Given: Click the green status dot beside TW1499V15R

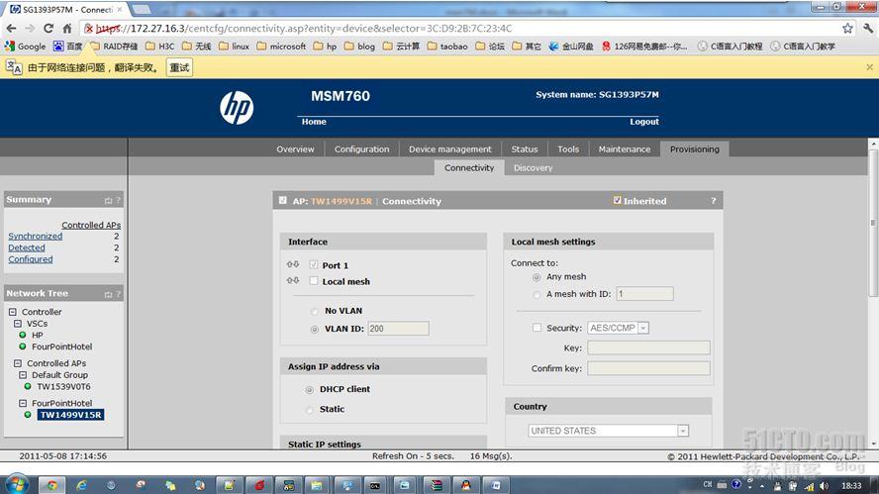Looking at the screenshot, I should click(x=28, y=415).
